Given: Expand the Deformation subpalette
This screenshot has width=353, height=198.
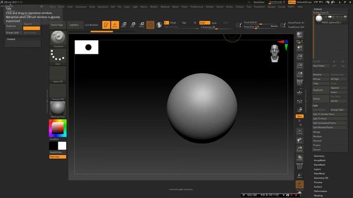Looking at the screenshot, I should [320, 191].
